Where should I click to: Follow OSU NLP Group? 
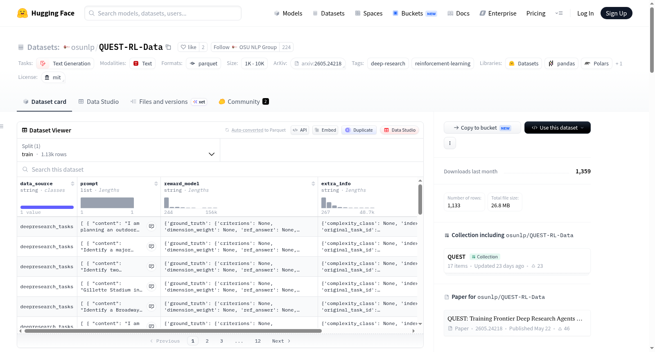[245, 47]
